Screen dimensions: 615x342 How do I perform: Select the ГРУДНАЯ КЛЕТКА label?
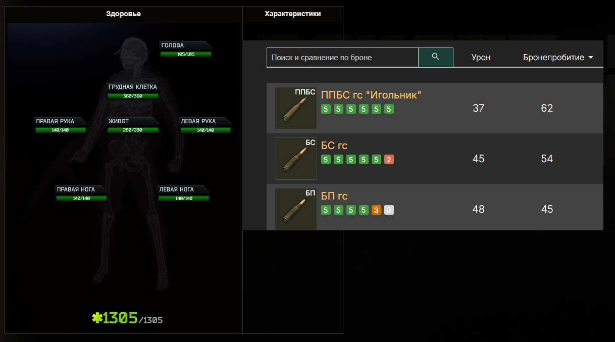133,87
